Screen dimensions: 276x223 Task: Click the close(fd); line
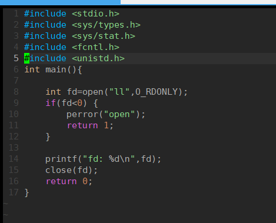[x=71, y=170]
